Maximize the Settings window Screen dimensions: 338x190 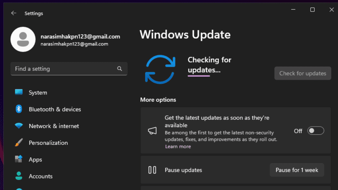point(312,10)
